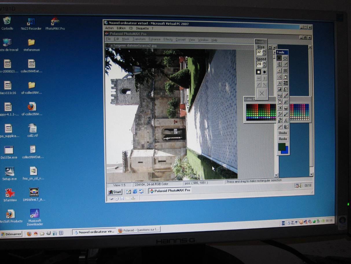The image size is (351, 264).
Task: Pick the scissors tool
Action: point(286,120)
